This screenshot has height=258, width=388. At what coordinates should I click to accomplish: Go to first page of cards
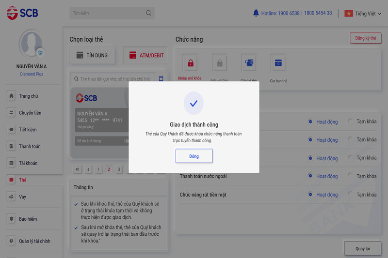click(x=78, y=169)
